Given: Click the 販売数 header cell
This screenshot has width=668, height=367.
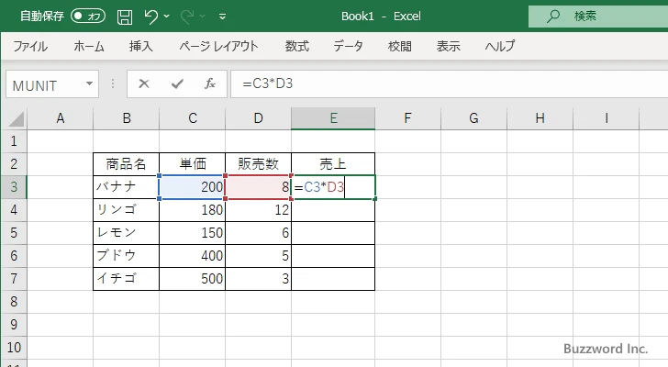Looking at the screenshot, I should point(258,164).
